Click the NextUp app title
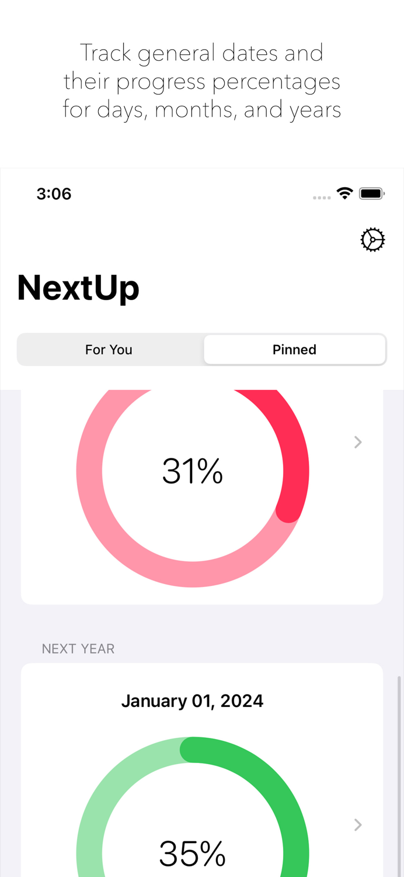The width and height of the screenshot is (404, 877). click(x=78, y=288)
